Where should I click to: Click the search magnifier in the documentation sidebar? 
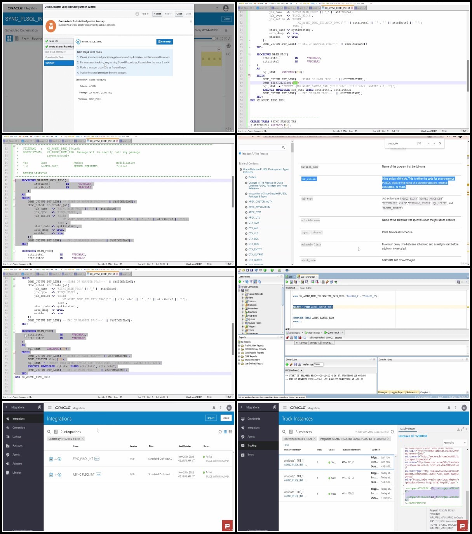click(284, 147)
